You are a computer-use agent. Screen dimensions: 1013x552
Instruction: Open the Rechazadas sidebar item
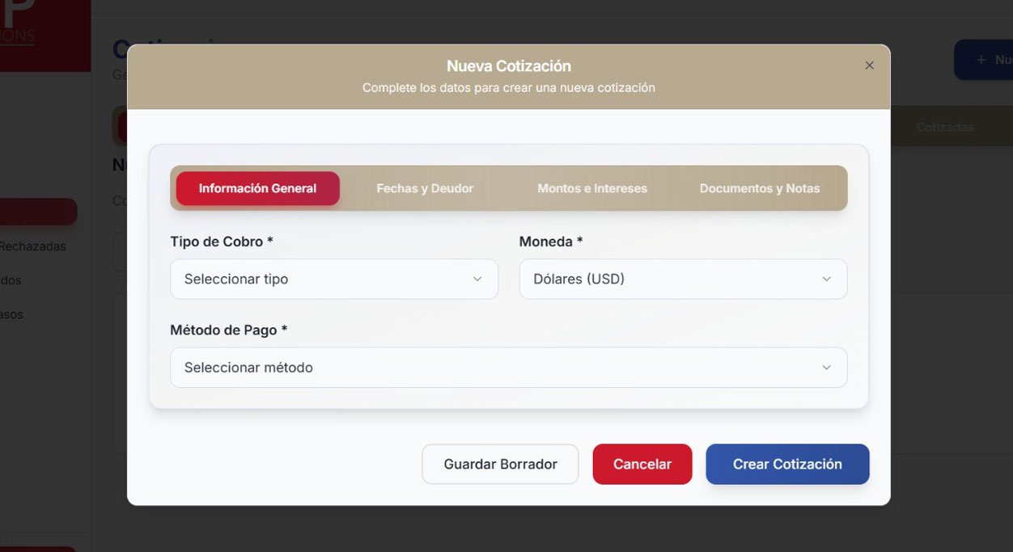(x=32, y=247)
